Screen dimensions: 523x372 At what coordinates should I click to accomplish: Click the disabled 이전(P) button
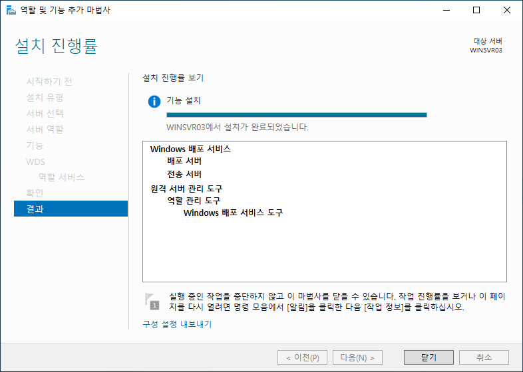pyautogui.click(x=302, y=357)
